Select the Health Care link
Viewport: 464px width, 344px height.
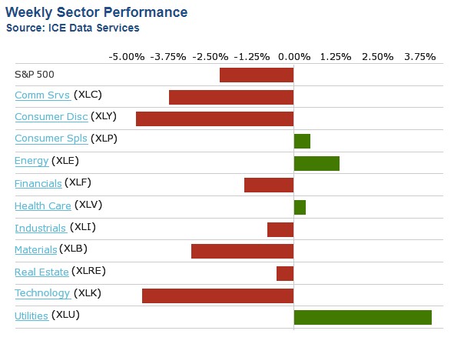[43, 205]
